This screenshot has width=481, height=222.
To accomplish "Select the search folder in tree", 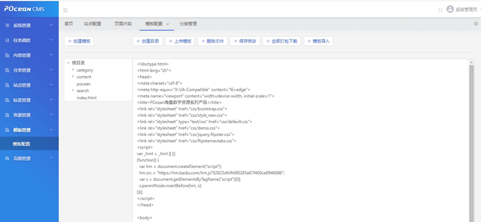I will coord(82,91).
